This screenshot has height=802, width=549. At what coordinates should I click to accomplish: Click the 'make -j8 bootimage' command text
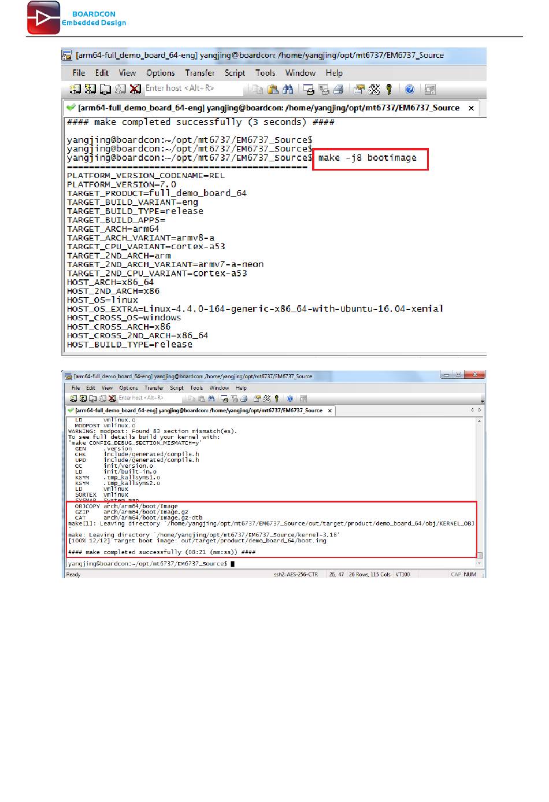coord(368,158)
